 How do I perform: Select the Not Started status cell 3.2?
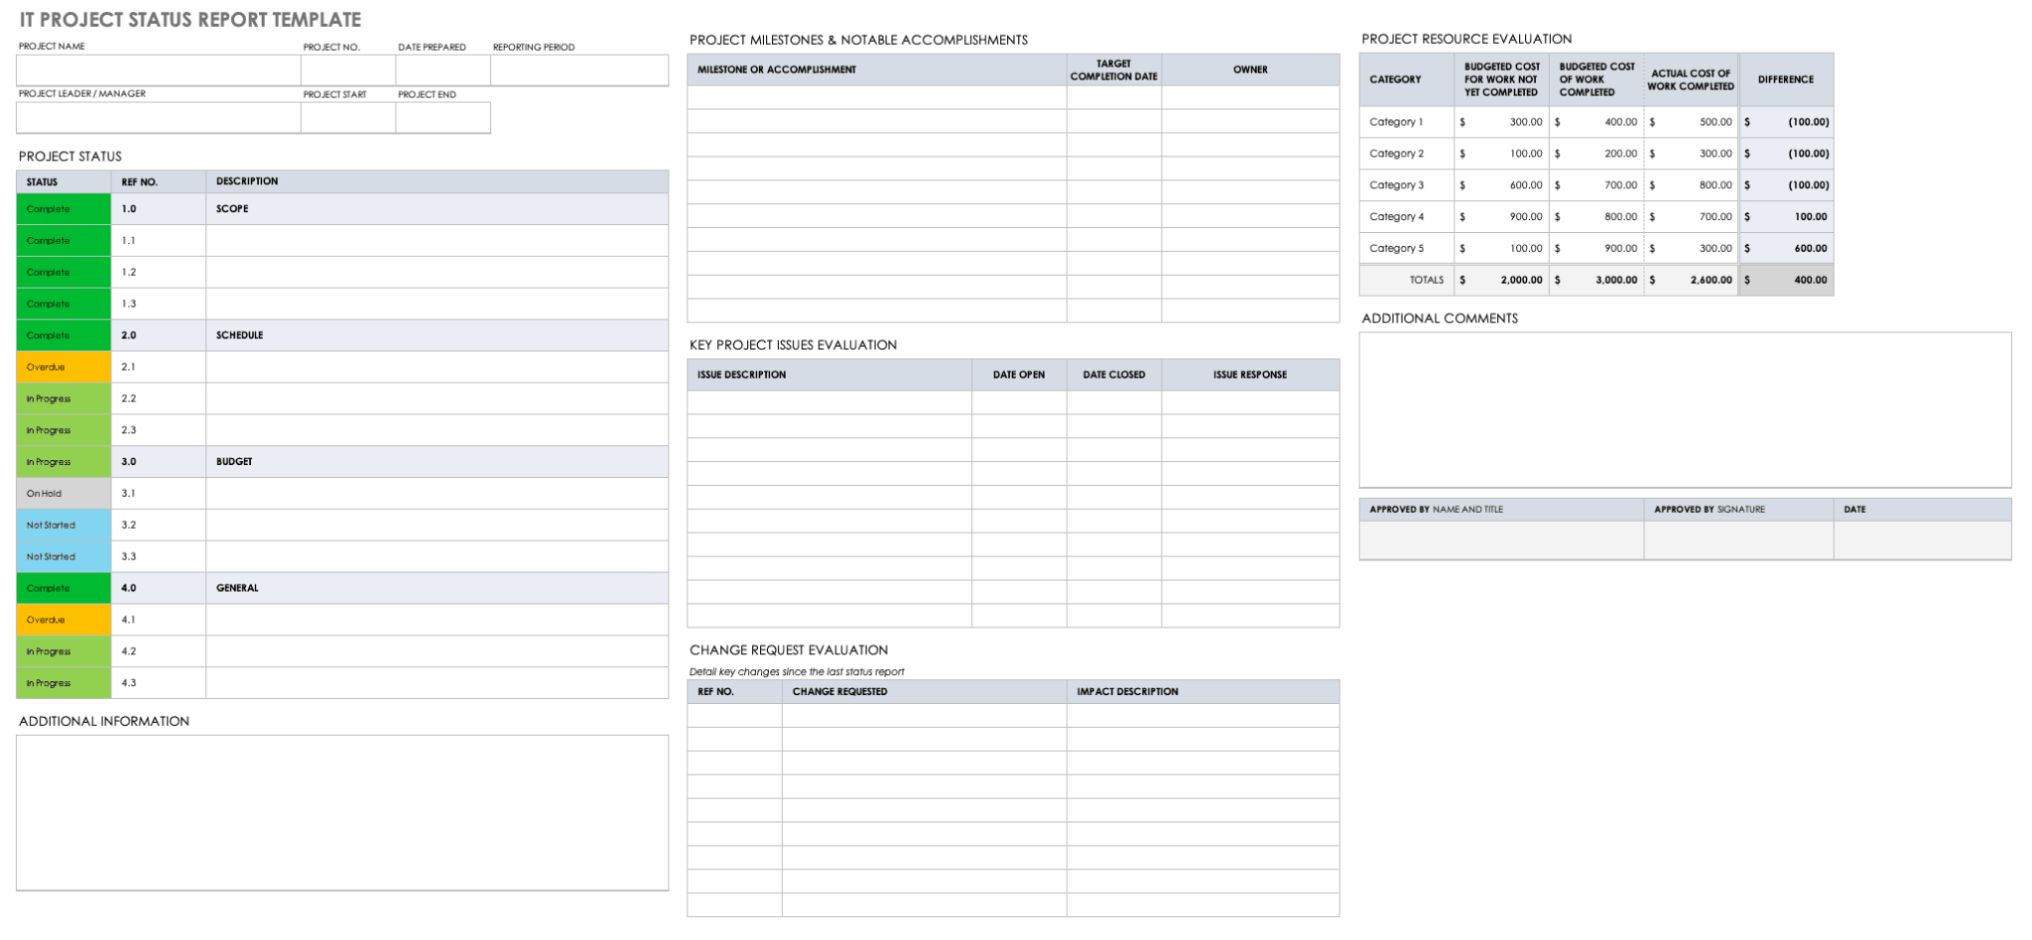63,525
